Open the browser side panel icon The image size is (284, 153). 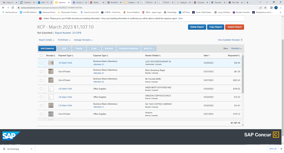[x=271, y=8]
